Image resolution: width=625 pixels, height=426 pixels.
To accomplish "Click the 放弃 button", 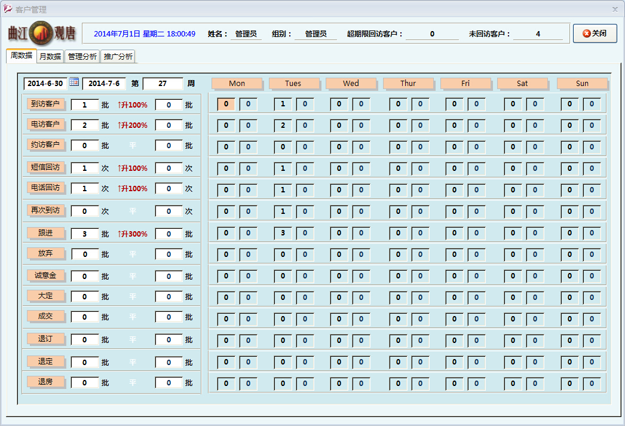I will point(45,253).
